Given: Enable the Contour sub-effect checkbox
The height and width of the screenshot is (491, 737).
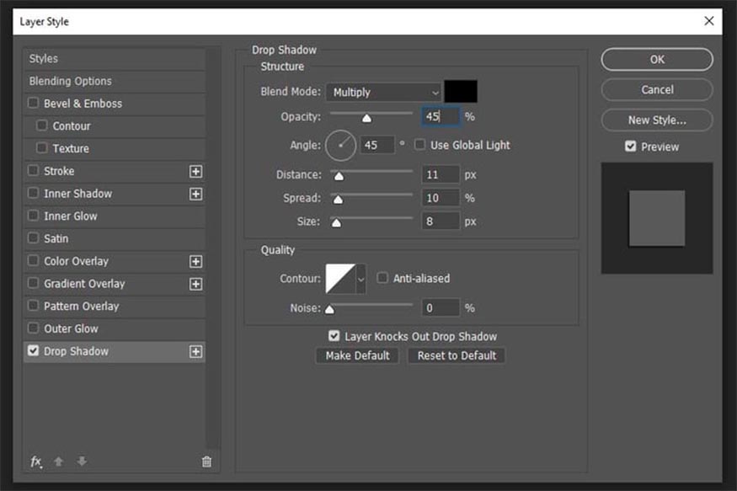Looking at the screenshot, I should coord(42,125).
